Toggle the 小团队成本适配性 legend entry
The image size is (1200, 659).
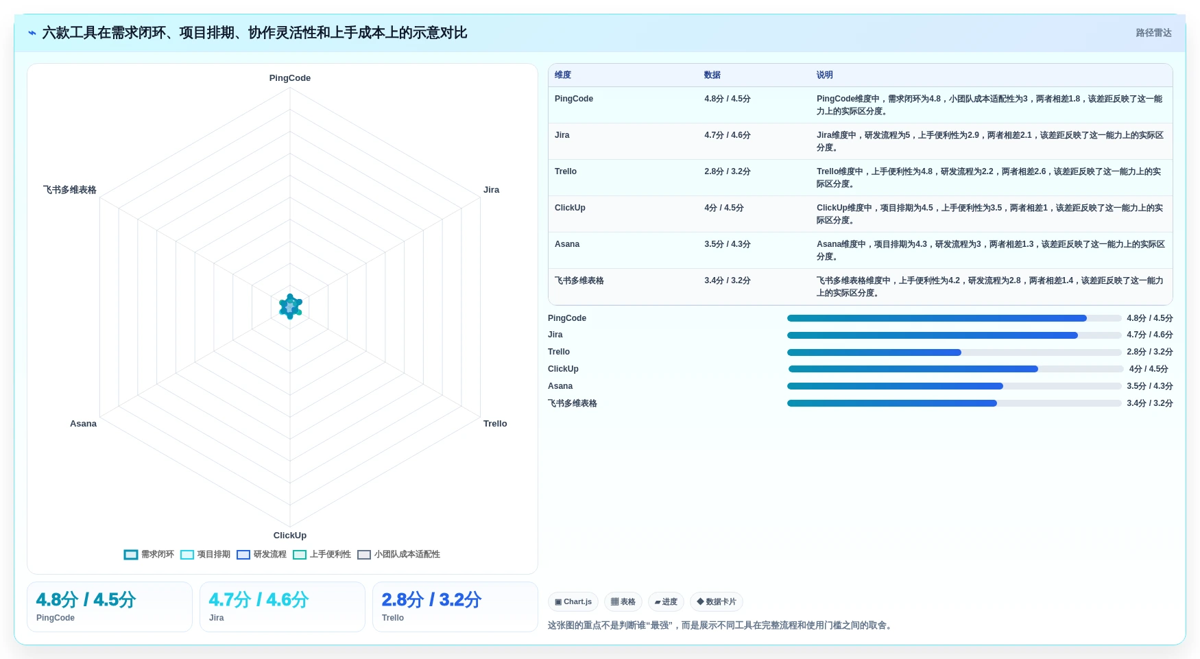pos(398,554)
